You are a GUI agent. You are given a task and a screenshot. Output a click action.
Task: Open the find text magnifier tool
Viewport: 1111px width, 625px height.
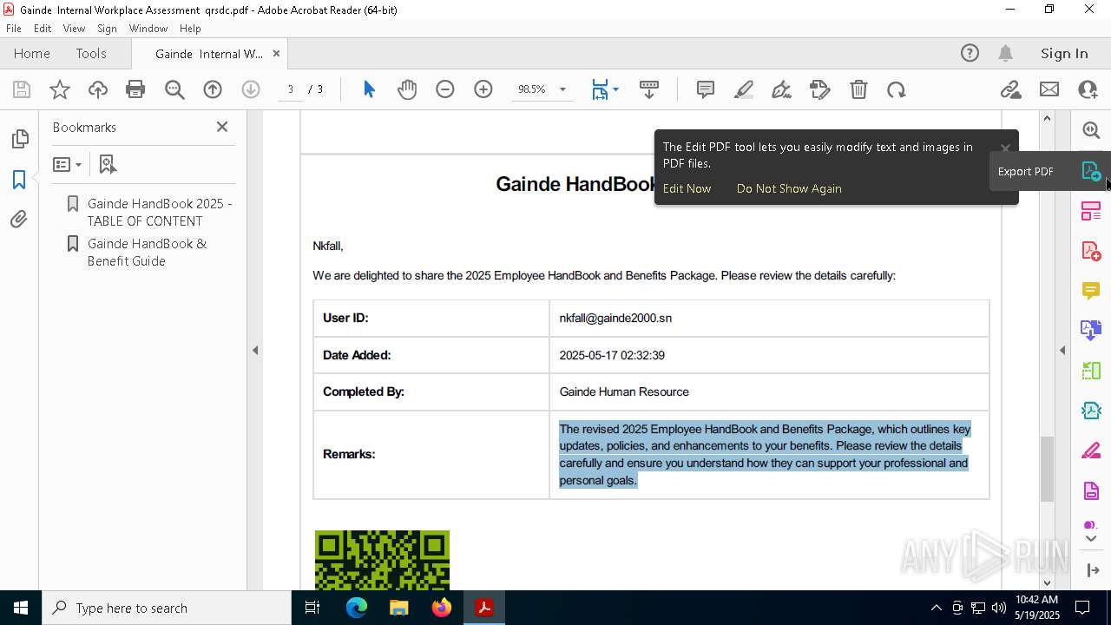174,89
